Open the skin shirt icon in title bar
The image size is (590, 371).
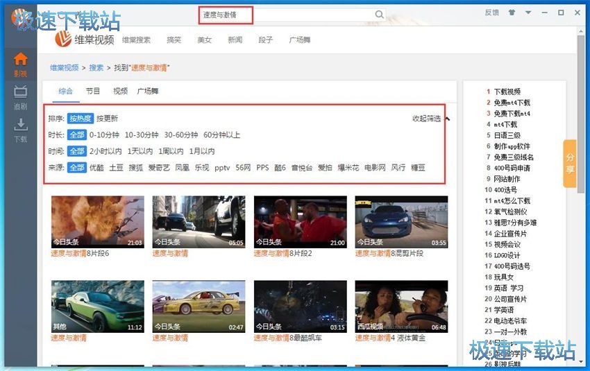pyautogui.click(x=512, y=12)
